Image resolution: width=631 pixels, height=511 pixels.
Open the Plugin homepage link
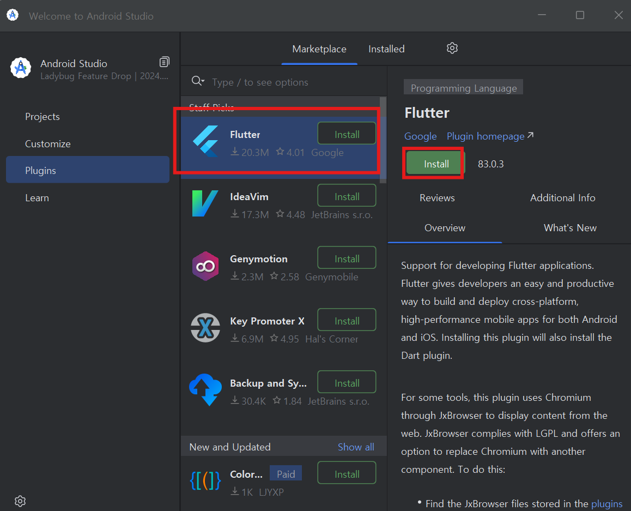click(490, 136)
